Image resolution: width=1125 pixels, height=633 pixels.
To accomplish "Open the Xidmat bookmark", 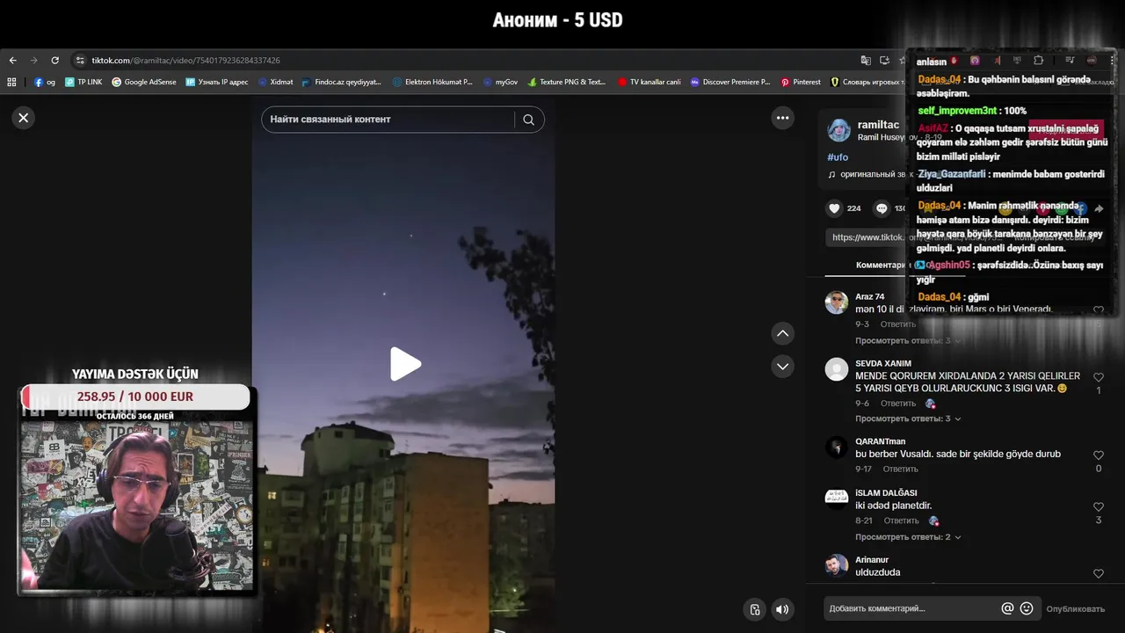I will point(275,82).
